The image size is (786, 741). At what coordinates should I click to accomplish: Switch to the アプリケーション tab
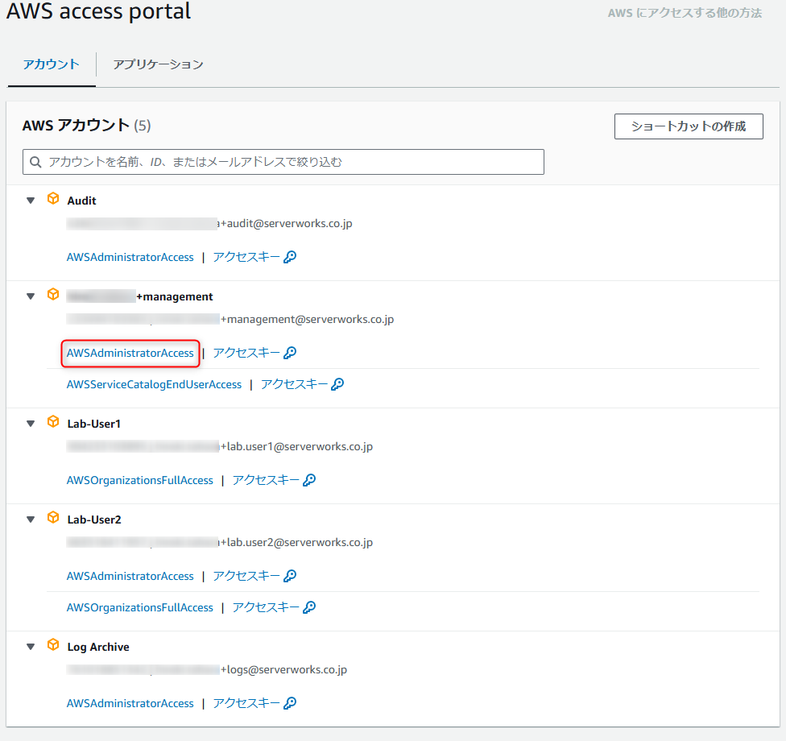tap(158, 64)
